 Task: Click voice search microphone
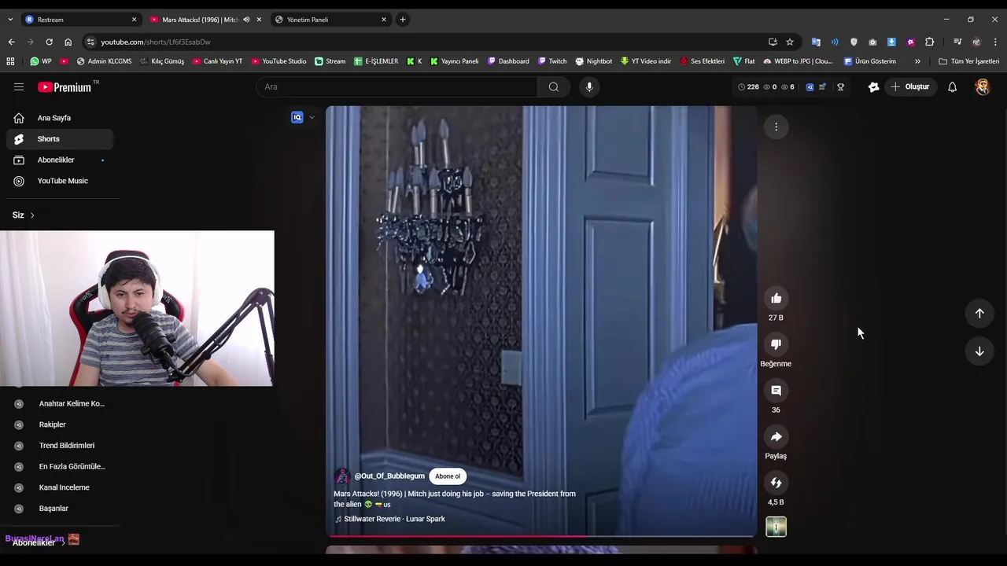click(589, 87)
